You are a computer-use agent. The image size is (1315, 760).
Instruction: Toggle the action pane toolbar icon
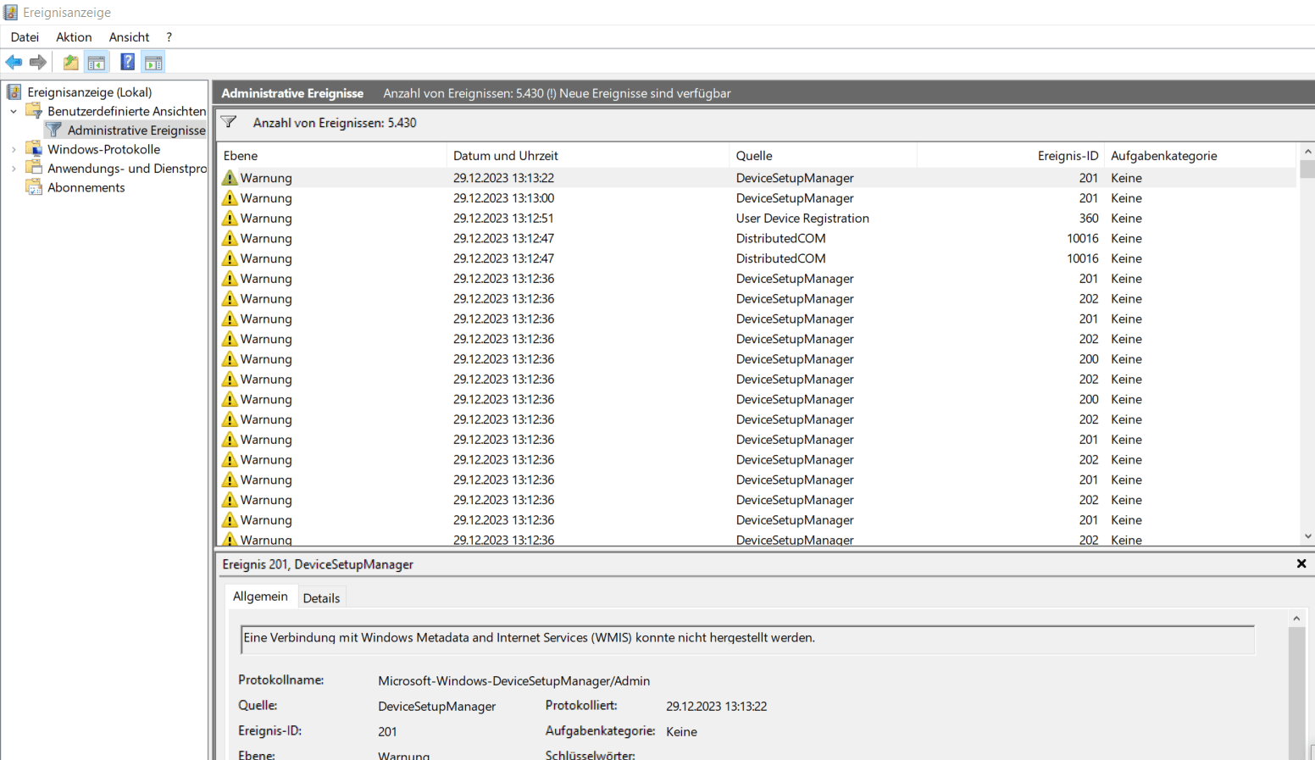(x=153, y=62)
